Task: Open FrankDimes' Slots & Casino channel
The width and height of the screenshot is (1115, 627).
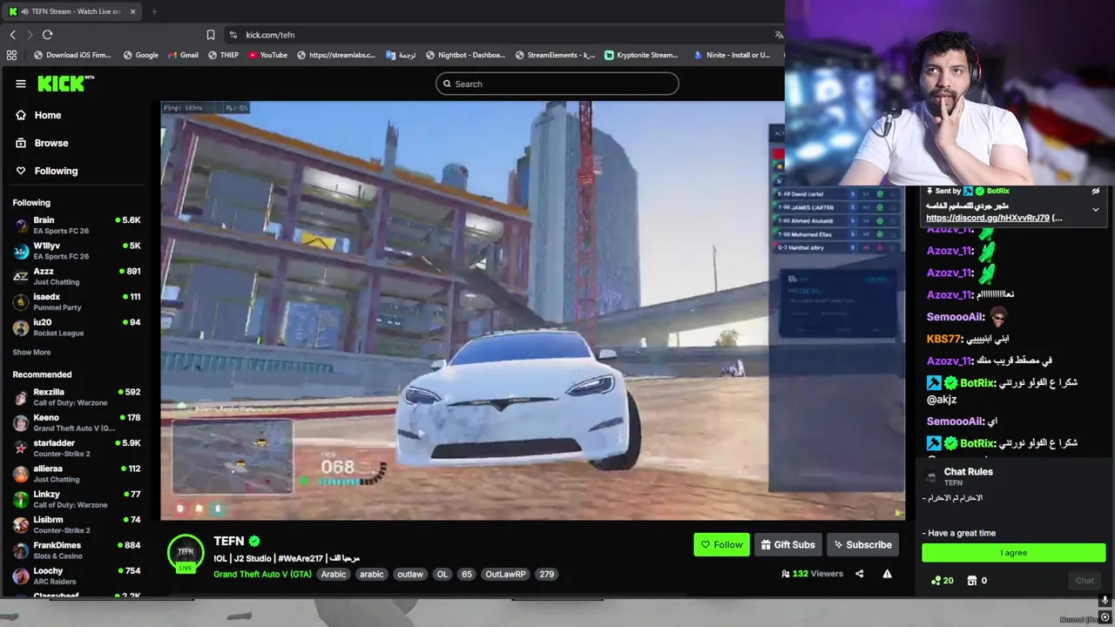Action: tap(77, 550)
